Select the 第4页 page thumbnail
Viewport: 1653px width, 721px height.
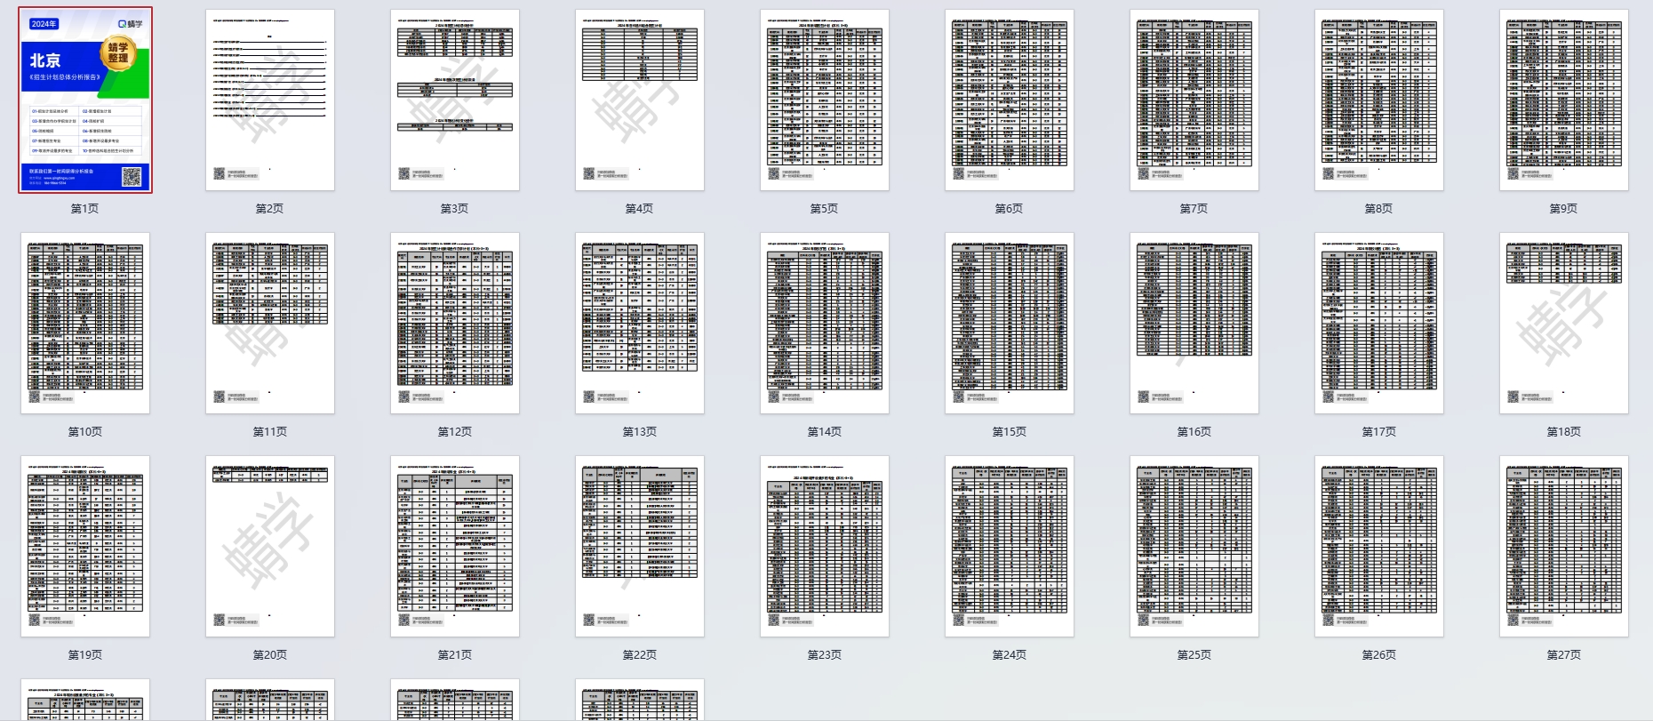(640, 100)
